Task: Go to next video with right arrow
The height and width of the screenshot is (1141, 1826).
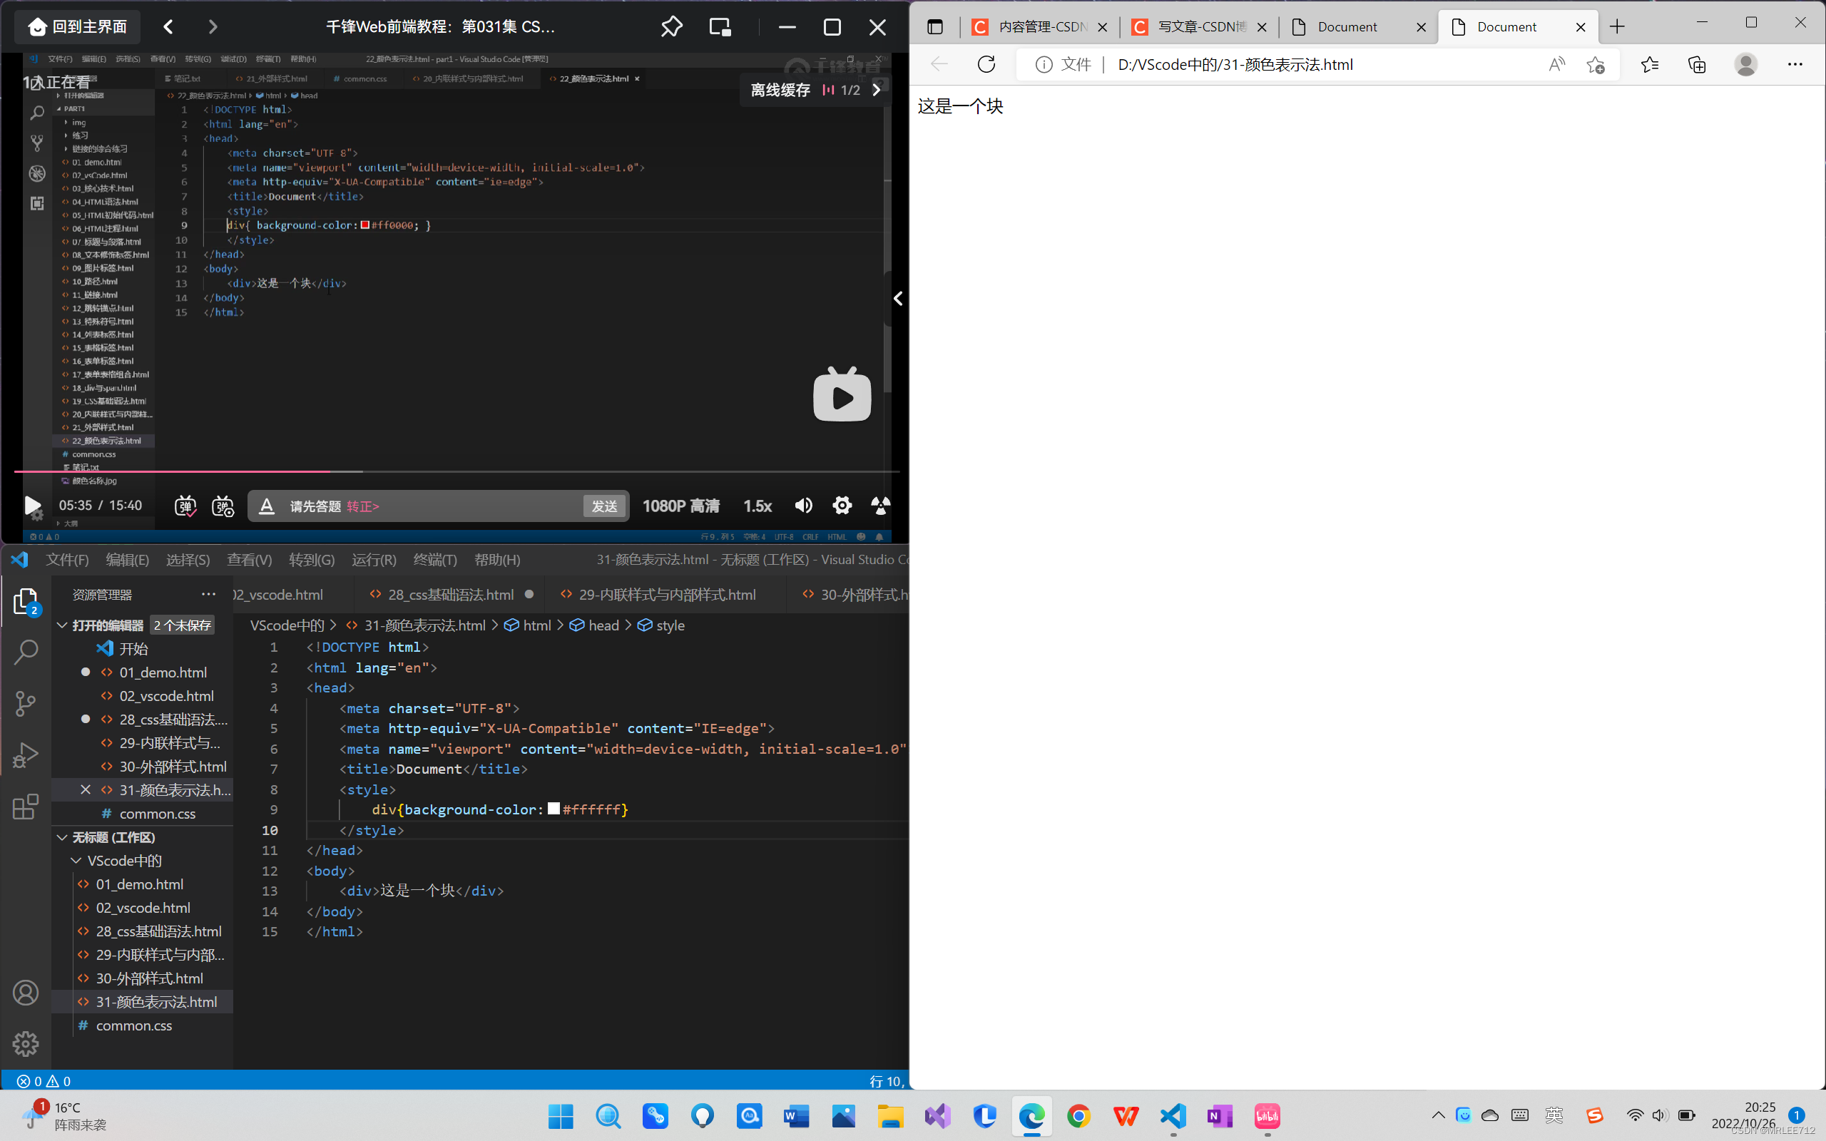Action: (x=213, y=27)
